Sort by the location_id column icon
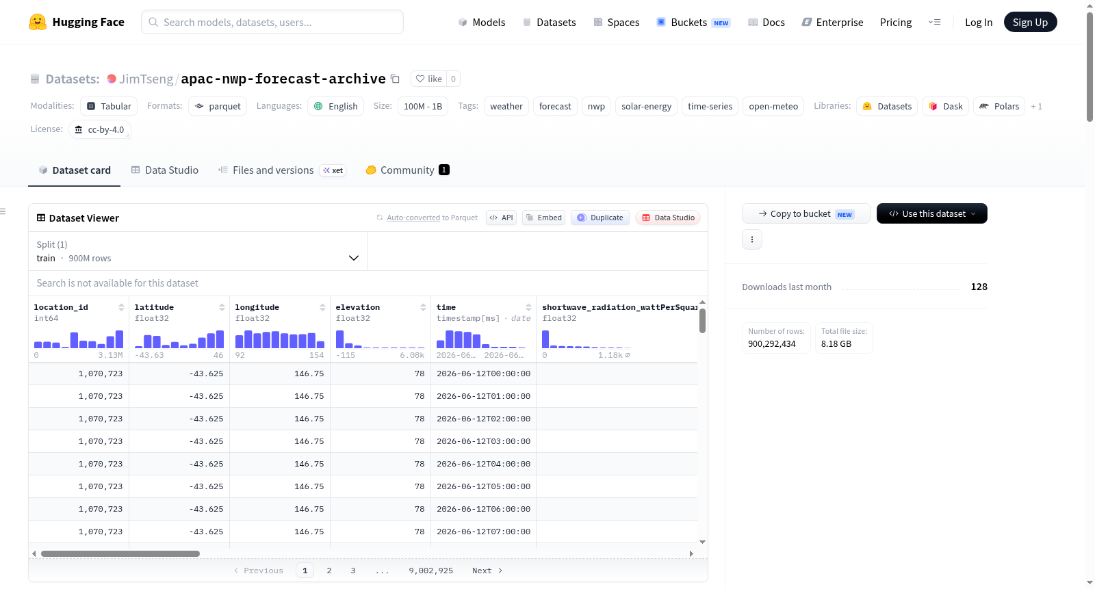Image resolution: width=1095 pixels, height=589 pixels. 121,307
